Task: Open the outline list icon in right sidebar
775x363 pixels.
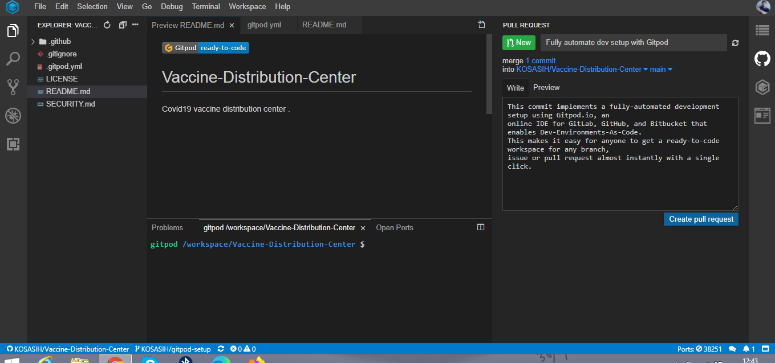Action: (x=762, y=30)
